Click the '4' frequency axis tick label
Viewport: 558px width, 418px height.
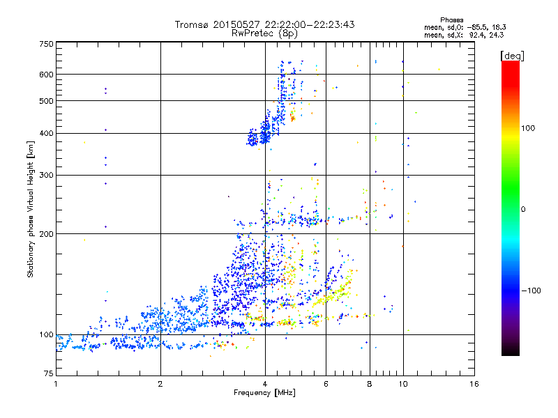(265, 384)
